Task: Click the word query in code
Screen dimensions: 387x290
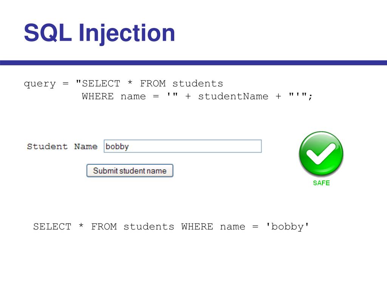Action: click(x=40, y=84)
